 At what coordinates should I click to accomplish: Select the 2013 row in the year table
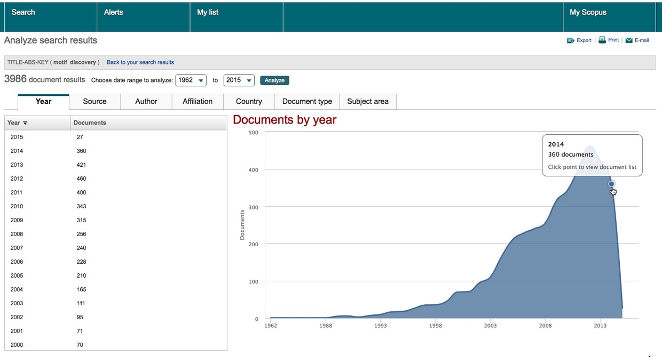pyautogui.click(x=116, y=165)
